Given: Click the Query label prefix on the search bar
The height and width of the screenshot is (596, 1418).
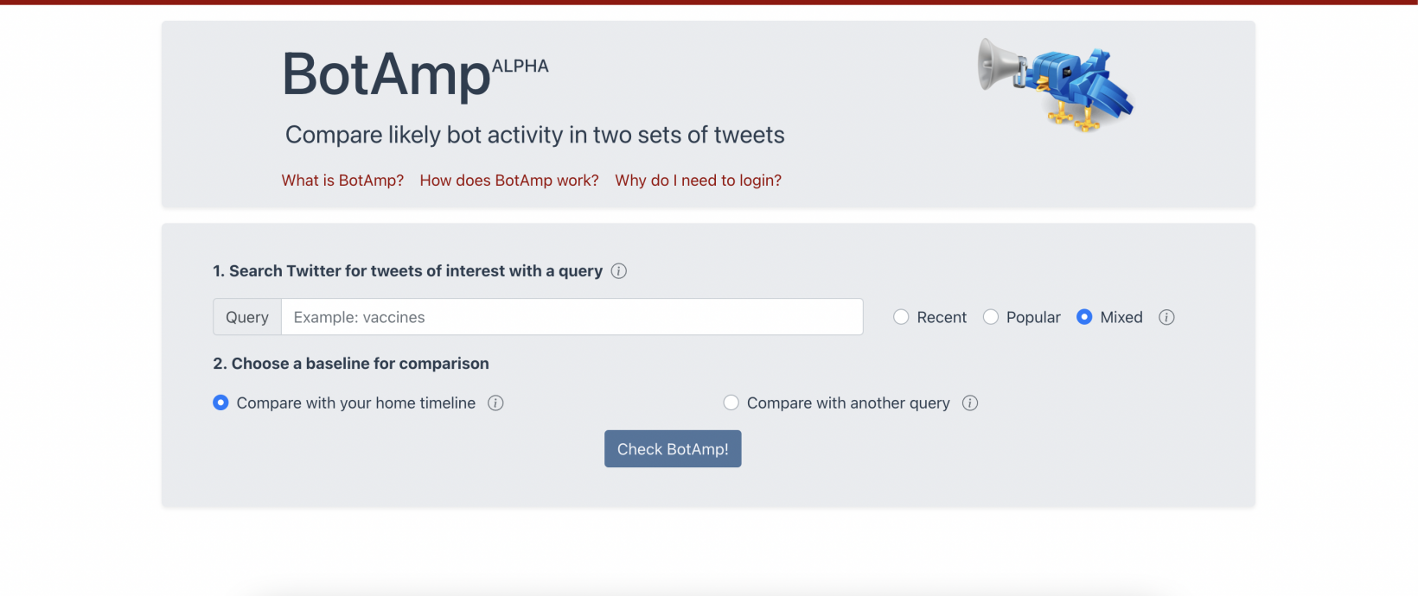Looking at the screenshot, I should 246,316.
